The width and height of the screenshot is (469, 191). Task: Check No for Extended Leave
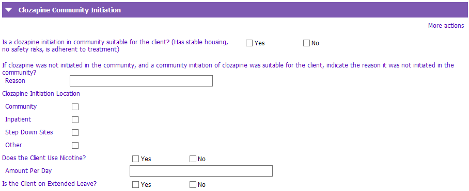click(193, 184)
